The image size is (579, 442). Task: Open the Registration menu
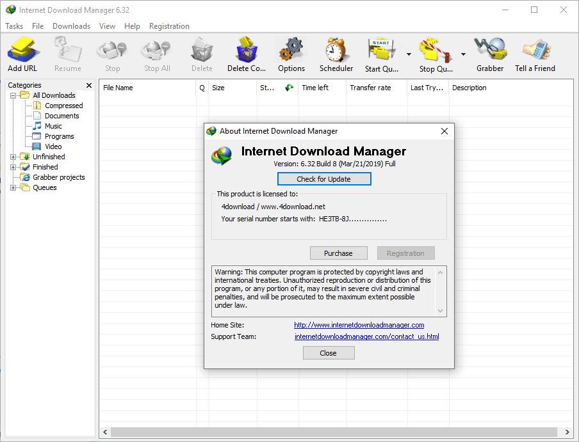(169, 26)
